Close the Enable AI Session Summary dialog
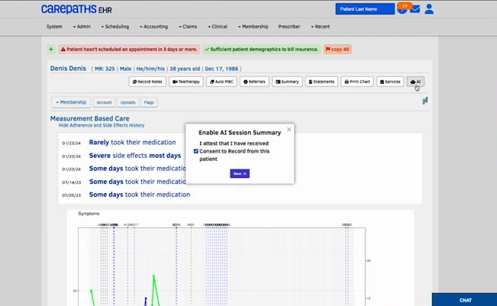This screenshot has width=497, height=306. 289,129
